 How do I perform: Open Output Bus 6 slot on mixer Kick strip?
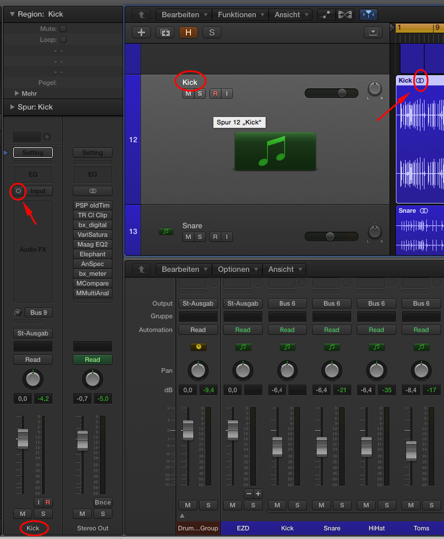click(x=287, y=303)
